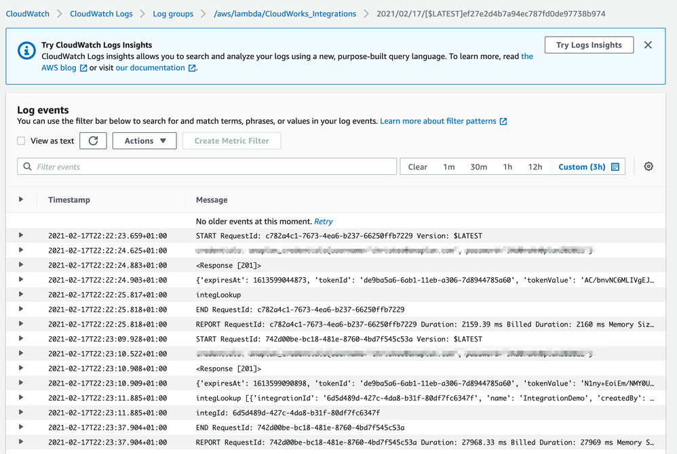Select timestamp 2021-02-17T22:22:25.818 of END RequestId row
This screenshot has width=677, height=454.
pyautogui.click(x=107, y=310)
